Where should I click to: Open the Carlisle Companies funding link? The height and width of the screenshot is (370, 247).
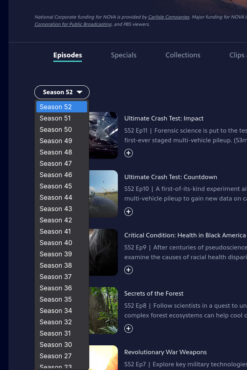click(x=169, y=17)
